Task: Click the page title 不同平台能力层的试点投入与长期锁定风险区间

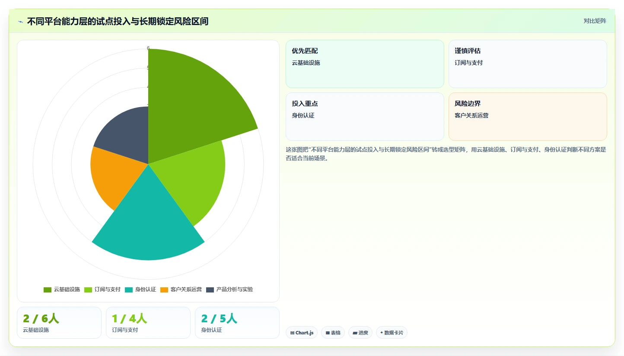Action: pos(118,22)
